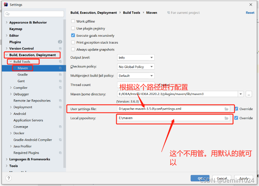This screenshot has width=259, height=186.
Task: Uncheck Execute goals recursively
Action: [x=73, y=35]
